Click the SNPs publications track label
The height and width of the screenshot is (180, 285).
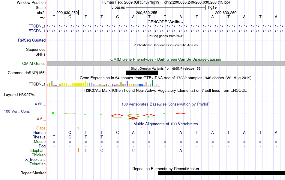[40, 54]
